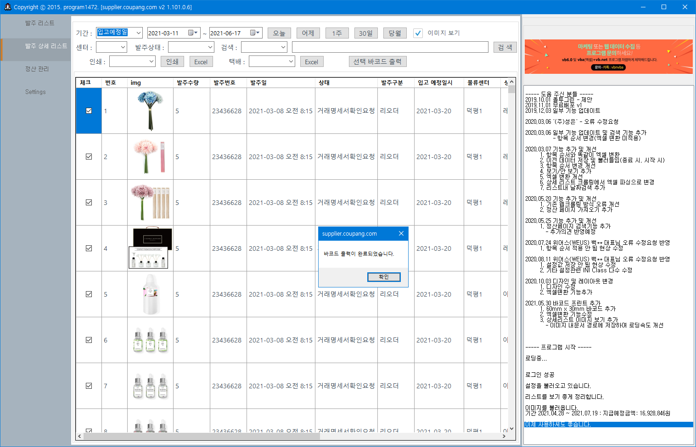Click the blue flower product thumbnail in row 1
Viewport: 696px width, 447px height.
tap(150, 110)
